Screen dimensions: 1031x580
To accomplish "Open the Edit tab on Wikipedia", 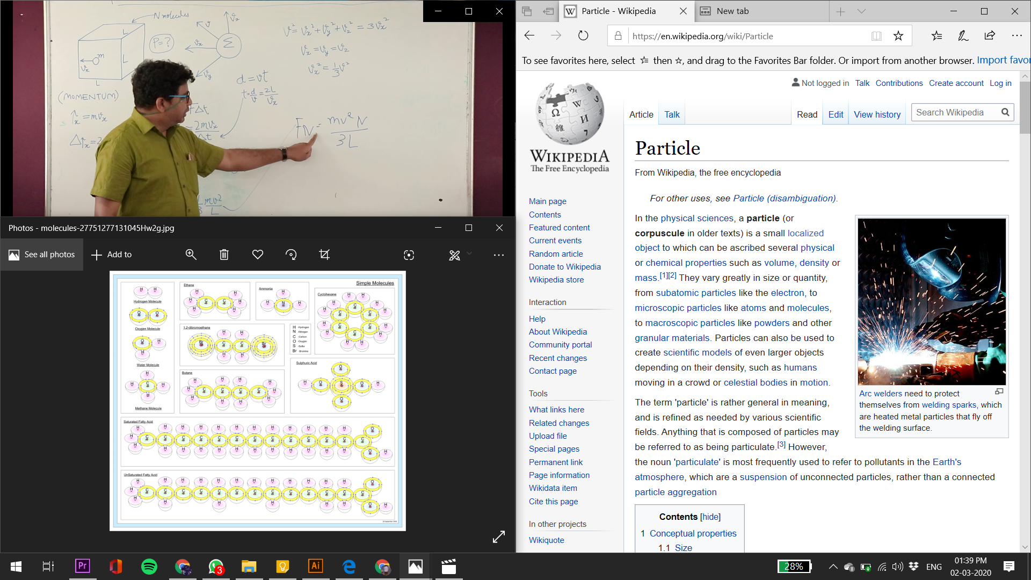I will (x=836, y=114).
